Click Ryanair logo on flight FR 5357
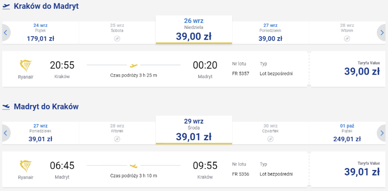Image resolution: width=388 pixels, height=191 pixels. (x=26, y=66)
